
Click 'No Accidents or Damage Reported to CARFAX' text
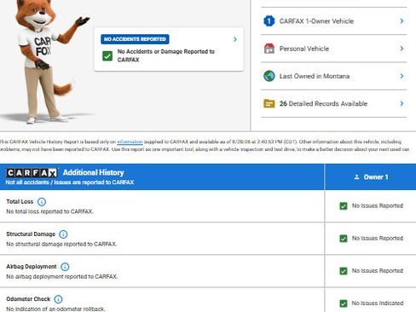166,55
